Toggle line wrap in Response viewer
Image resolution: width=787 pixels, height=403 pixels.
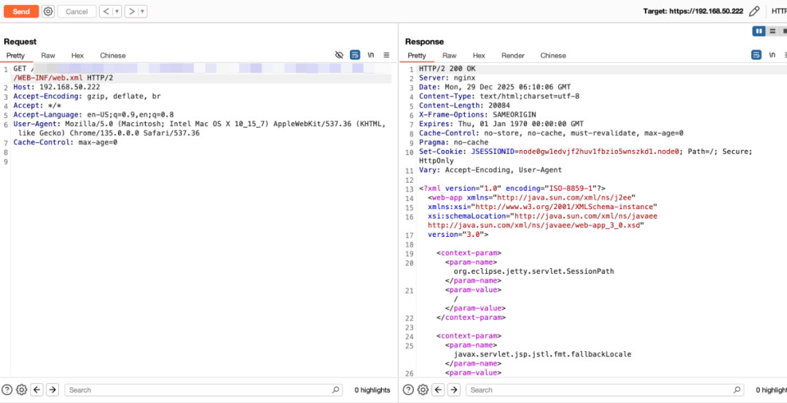(x=756, y=55)
